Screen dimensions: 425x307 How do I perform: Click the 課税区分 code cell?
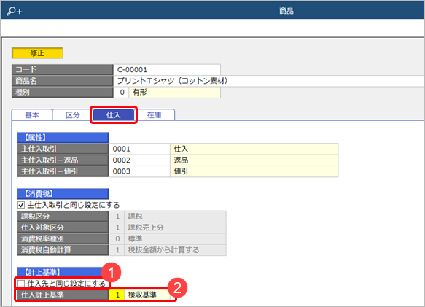point(117,217)
